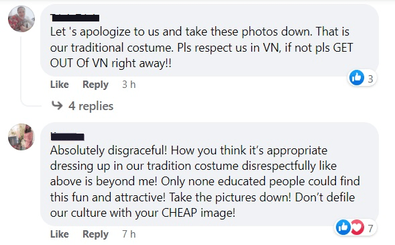Screen dimensions: 395x245
Task: Open the second commenter's profile picture
Action: (21, 137)
